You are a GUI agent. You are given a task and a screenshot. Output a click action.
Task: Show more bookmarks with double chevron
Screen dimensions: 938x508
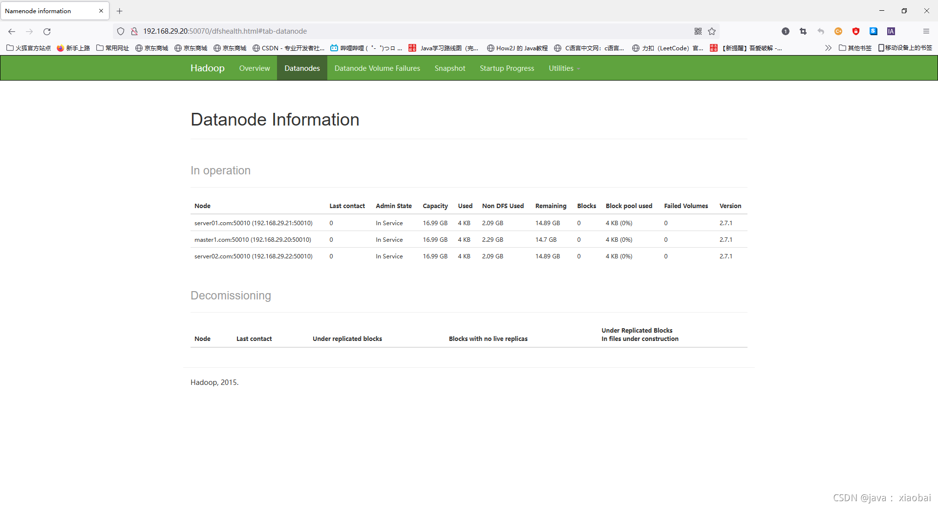[828, 48]
